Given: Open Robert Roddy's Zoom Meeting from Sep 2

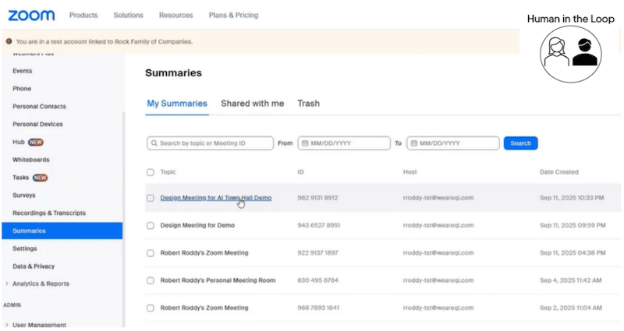Looking at the screenshot, I should click(x=204, y=308).
